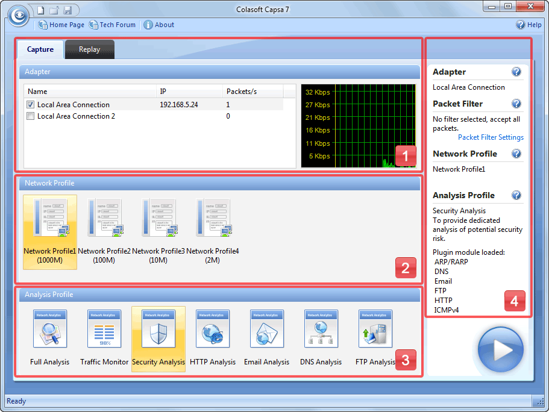Screen dimensions: 549x412
Task: Choose the HTTP Analysis profile
Action: [213, 339]
